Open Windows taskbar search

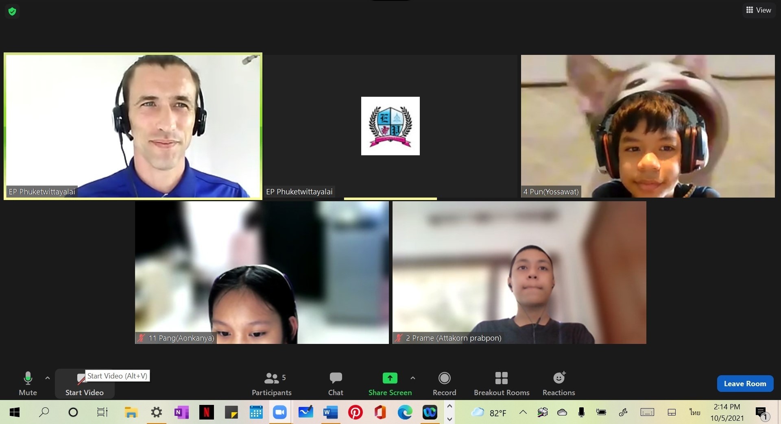point(44,413)
